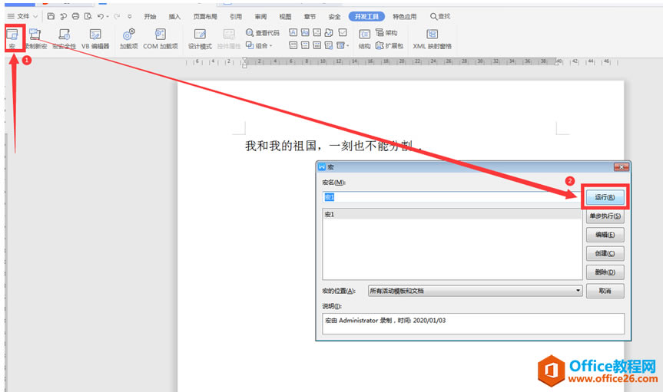Insert combo box content control icon

tap(293, 45)
